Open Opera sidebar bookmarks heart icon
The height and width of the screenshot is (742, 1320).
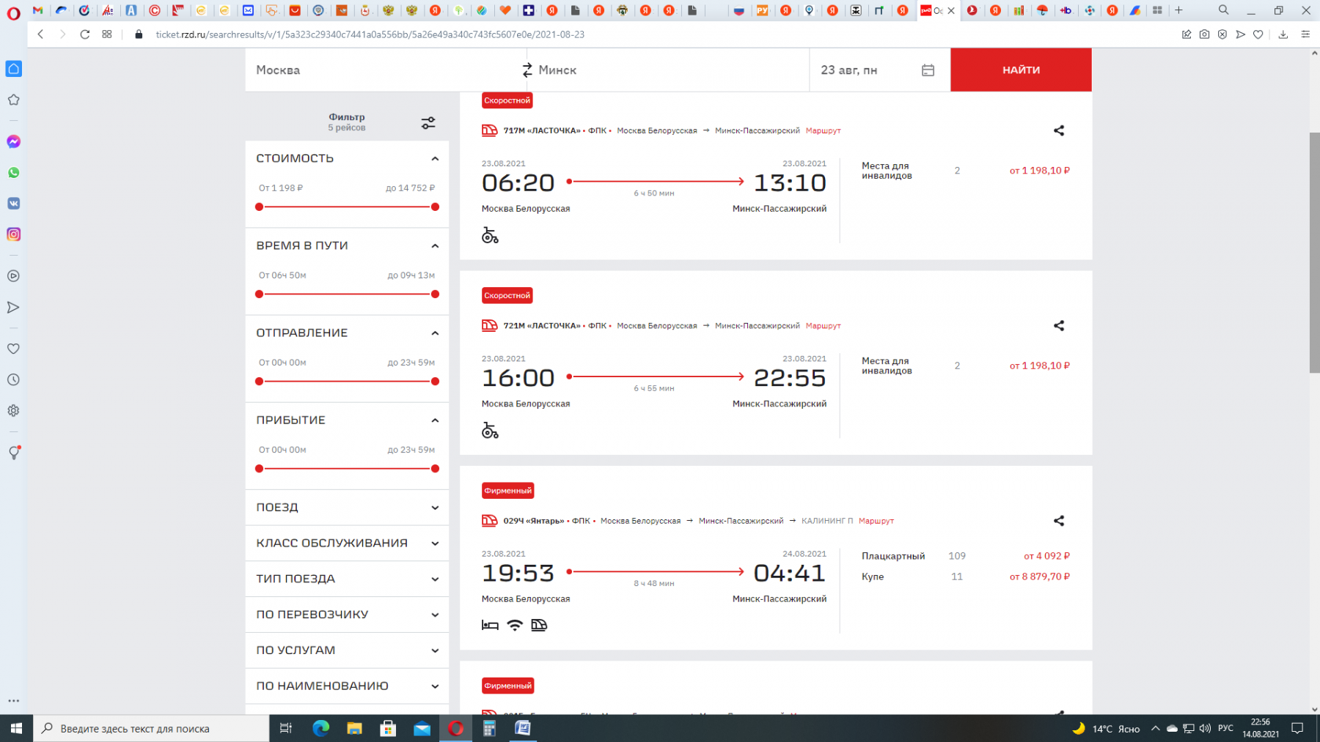point(13,349)
